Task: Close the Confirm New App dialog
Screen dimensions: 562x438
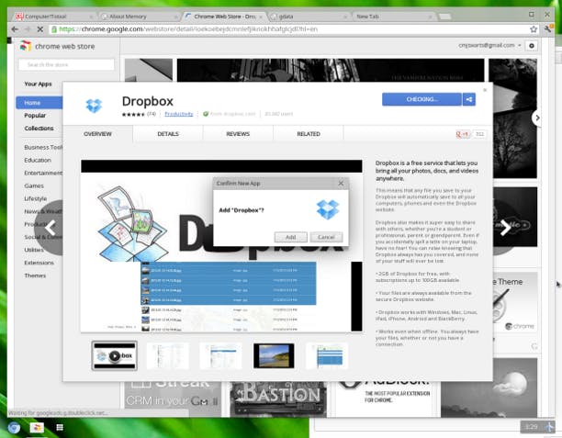Action: 341,183
